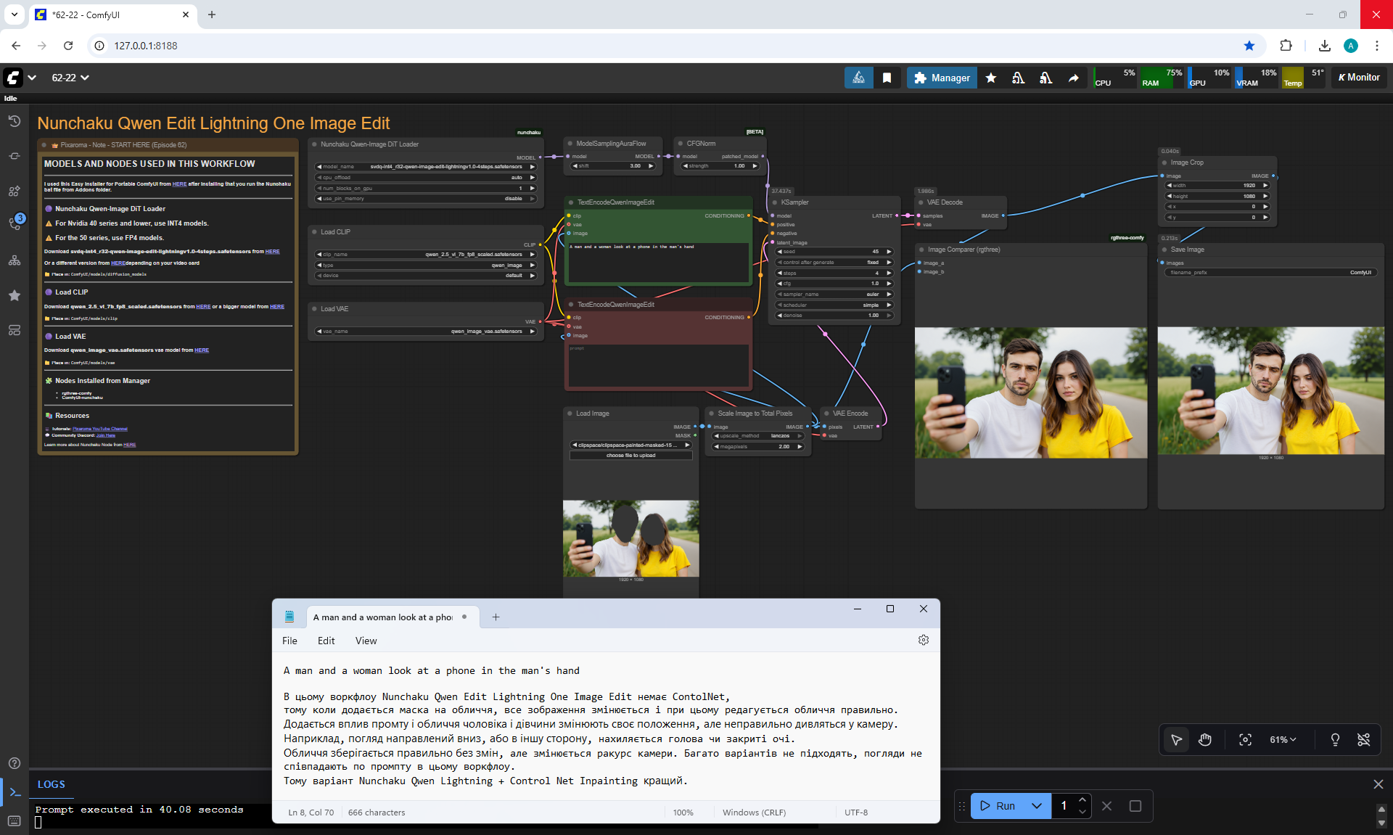Open the Run options dropdown arrow
The width and height of the screenshot is (1393, 835).
1037,805
